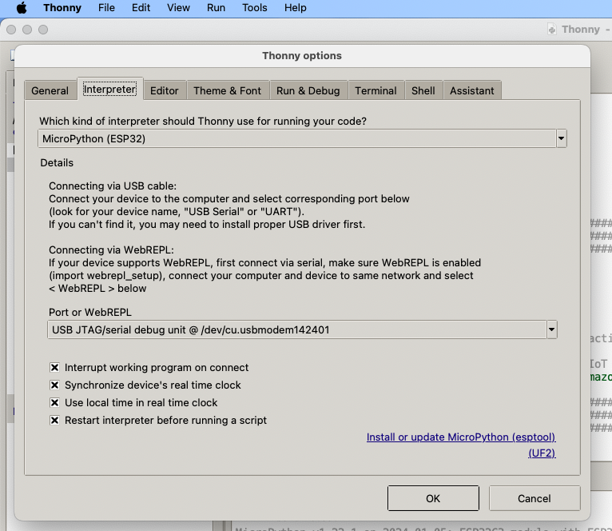This screenshot has width=612, height=531.
Task: Switch to the Shell tab
Action: pyautogui.click(x=423, y=90)
